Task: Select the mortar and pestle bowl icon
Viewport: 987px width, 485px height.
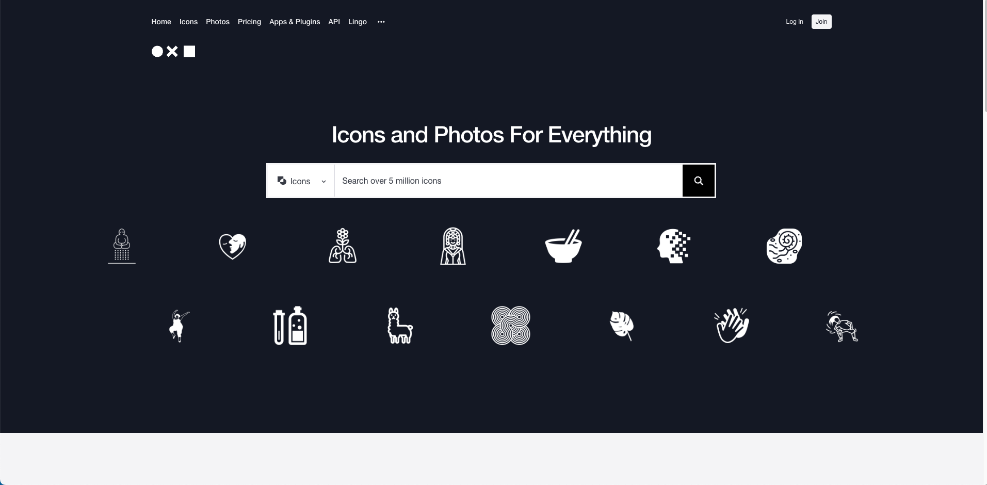Action: coord(563,246)
